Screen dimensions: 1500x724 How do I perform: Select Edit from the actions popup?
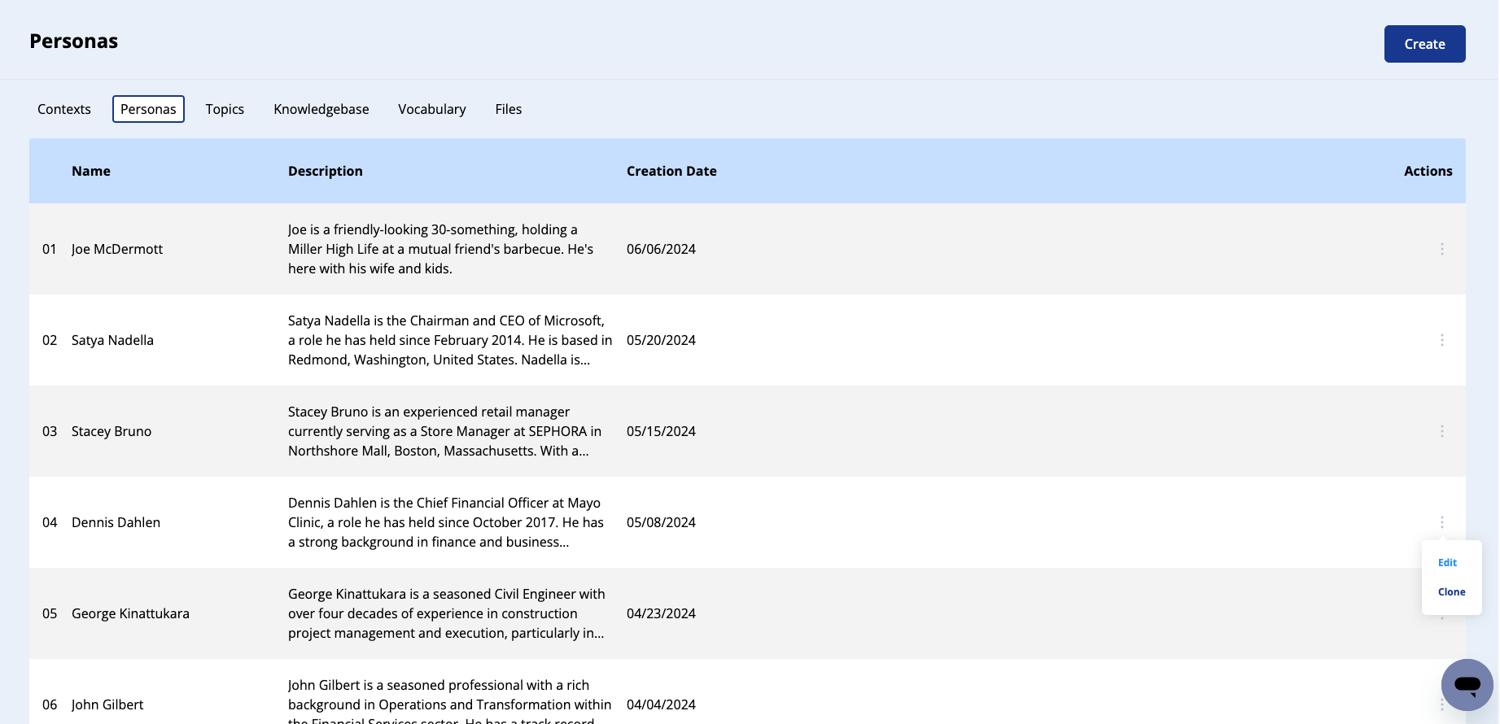tap(1447, 563)
